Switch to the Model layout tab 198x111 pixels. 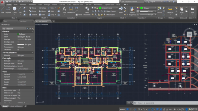click(x=5, y=106)
